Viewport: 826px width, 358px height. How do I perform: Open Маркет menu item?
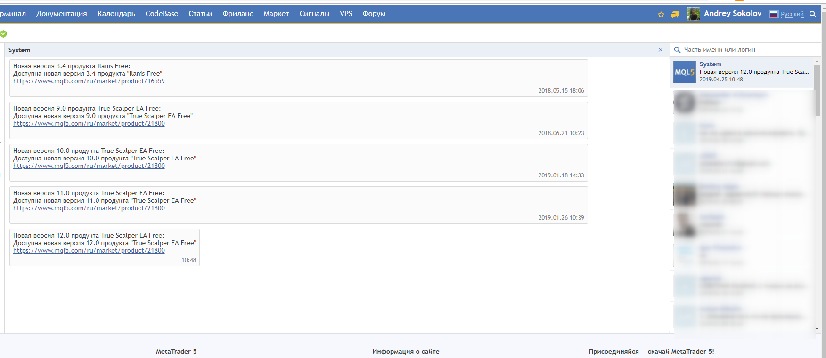pyautogui.click(x=276, y=14)
